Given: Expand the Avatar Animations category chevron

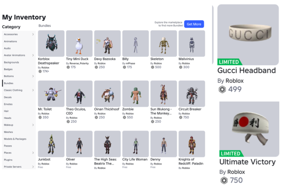Looking at the screenshot, I should tap(33, 55).
